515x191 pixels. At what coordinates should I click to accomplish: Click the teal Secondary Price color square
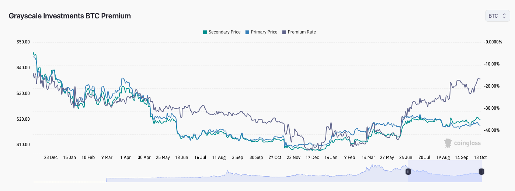pyautogui.click(x=205, y=32)
